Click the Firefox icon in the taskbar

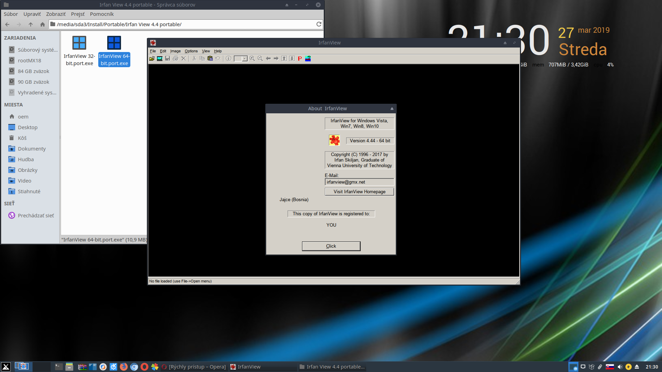coord(124,367)
